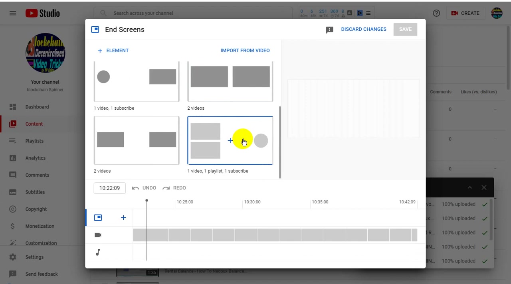Open the Create button menu
Image resolution: width=511 pixels, height=284 pixels.
[x=465, y=13]
